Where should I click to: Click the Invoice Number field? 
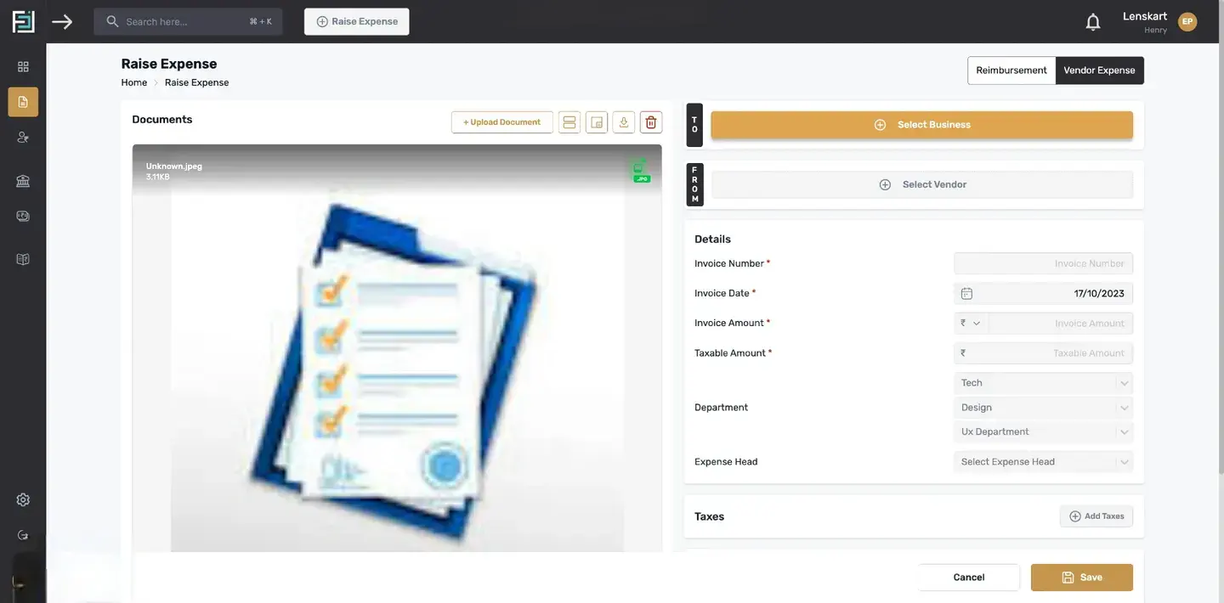1044,263
